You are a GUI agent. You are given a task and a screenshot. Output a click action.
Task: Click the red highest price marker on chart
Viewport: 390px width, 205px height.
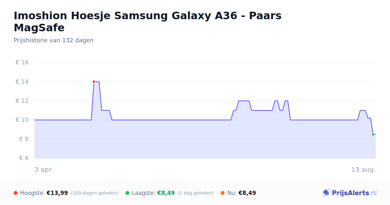click(x=94, y=82)
